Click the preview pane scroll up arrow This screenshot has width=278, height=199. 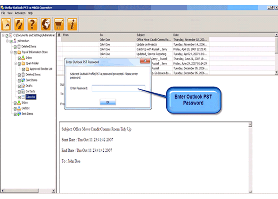(250, 124)
